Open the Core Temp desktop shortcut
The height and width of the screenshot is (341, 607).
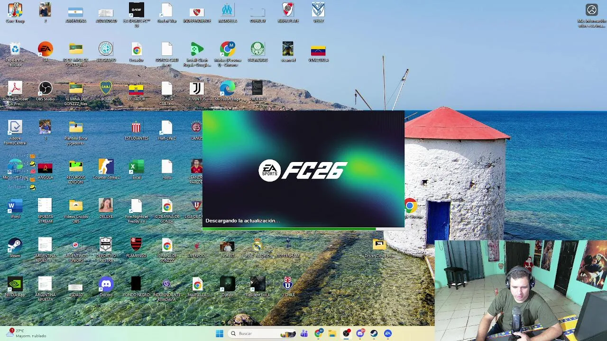[15, 13]
